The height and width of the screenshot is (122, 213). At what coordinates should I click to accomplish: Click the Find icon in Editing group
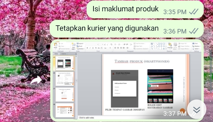coord(195,44)
